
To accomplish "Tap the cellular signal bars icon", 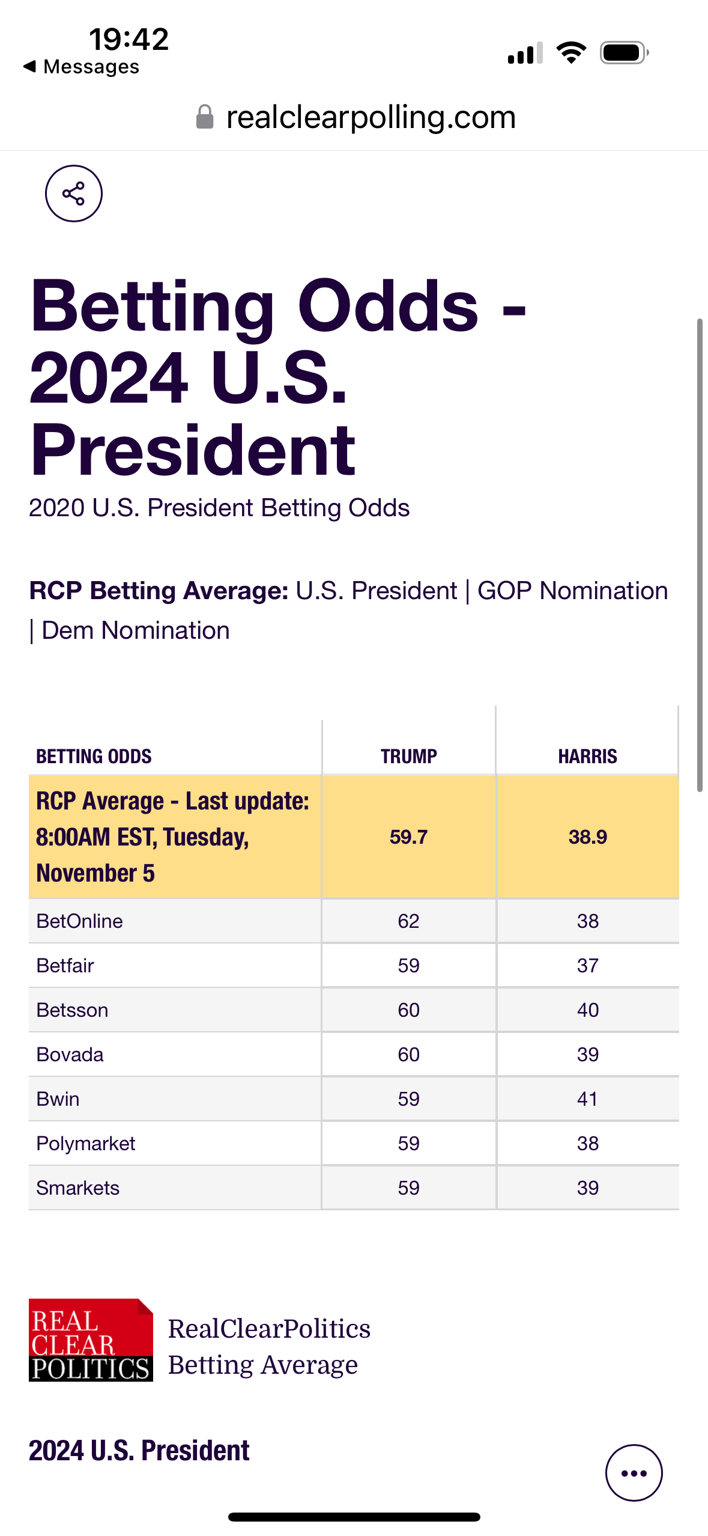I will [525, 53].
